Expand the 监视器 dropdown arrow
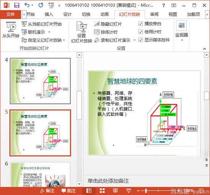Viewport: 210px width, 195px height. pos(182,40)
